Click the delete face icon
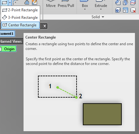 click(133, 10)
